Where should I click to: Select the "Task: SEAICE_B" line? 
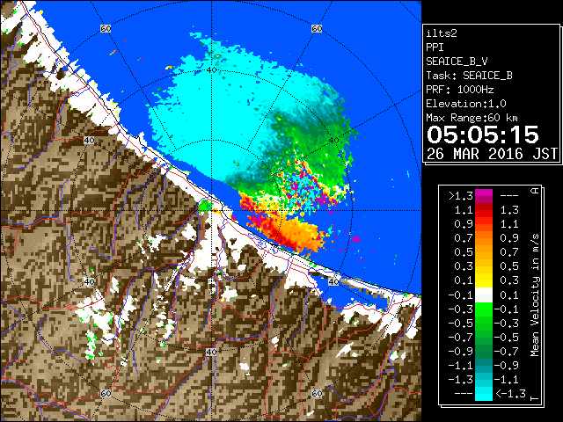tap(469, 76)
